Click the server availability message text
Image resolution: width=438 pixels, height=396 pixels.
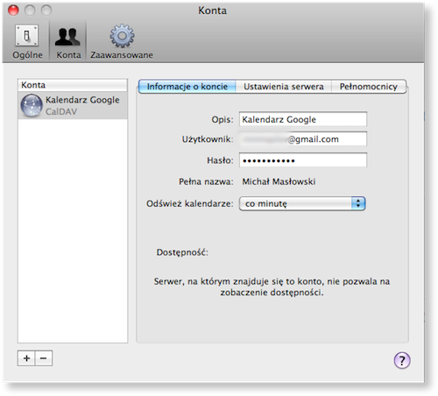tap(272, 286)
